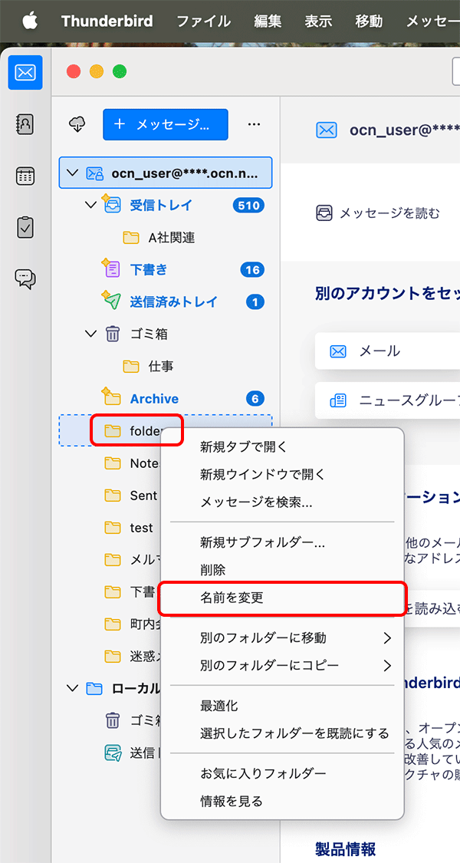Collapse the 受信トレイ inbox folder

pos(91,205)
